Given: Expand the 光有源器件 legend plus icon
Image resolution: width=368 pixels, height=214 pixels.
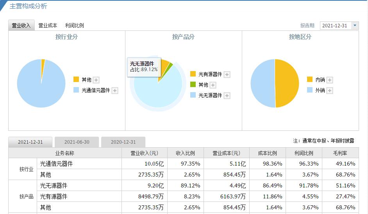Looking at the screenshot, I should pyautogui.click(x=227, y=75).
